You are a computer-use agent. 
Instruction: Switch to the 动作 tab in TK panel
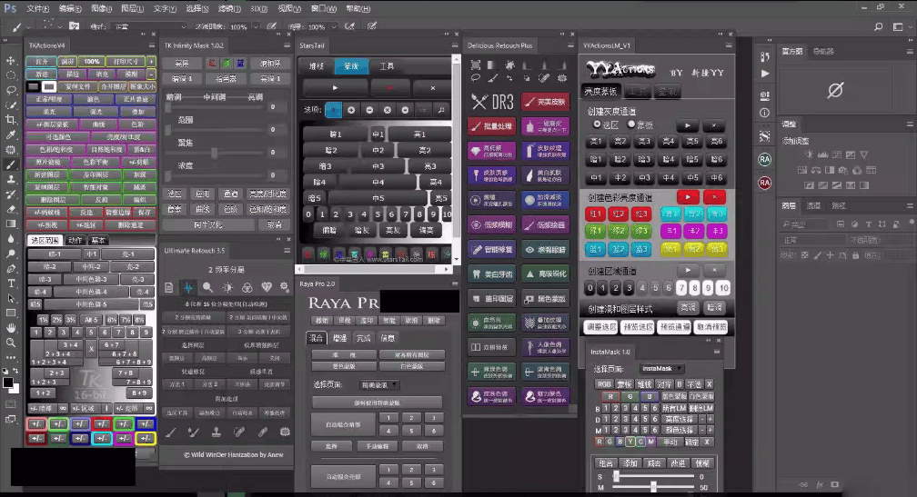tap(76, 241)
